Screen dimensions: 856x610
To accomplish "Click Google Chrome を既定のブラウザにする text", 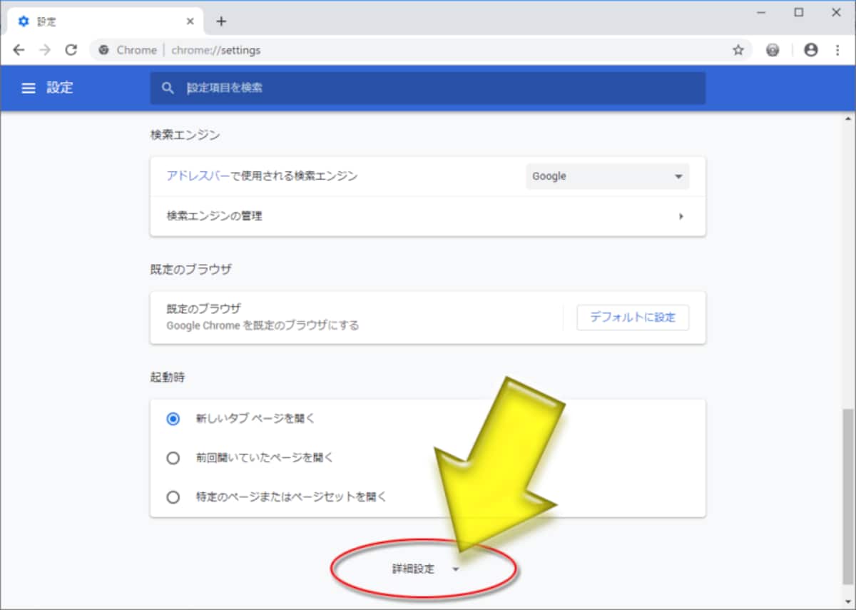I will (263, 325).
